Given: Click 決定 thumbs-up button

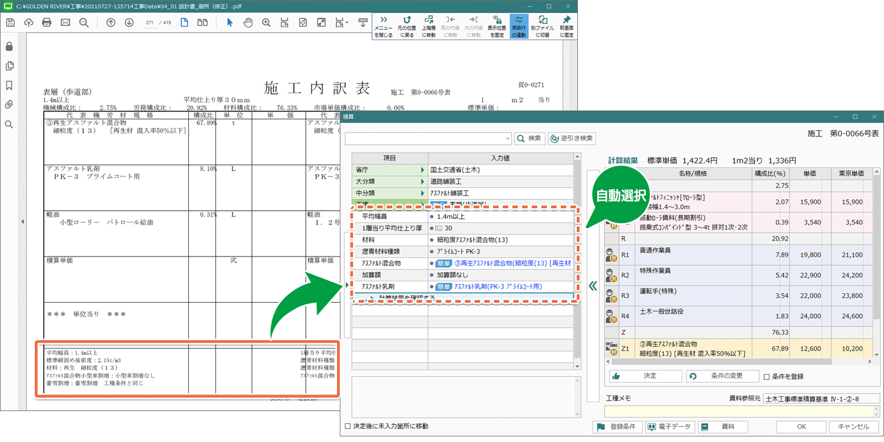Looking at the screenshot, I should point(645,376).
